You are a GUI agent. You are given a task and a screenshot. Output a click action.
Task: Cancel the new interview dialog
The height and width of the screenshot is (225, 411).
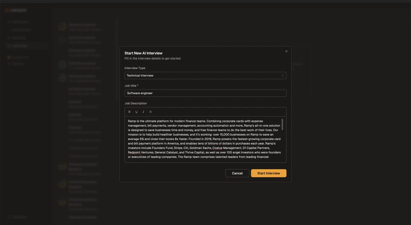(237, 173)
